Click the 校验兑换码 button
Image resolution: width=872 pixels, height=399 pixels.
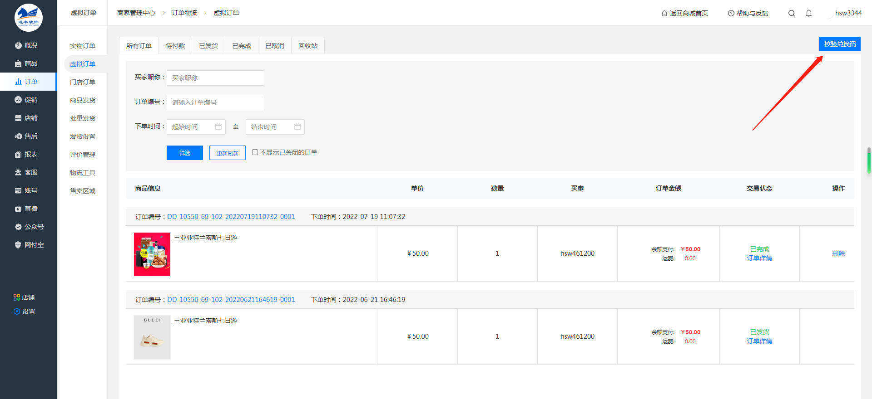point(840,44)
